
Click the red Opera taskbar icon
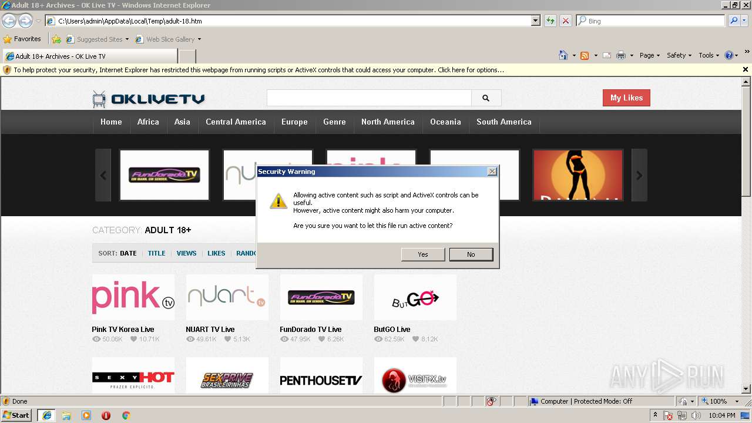tap(106, 415)
